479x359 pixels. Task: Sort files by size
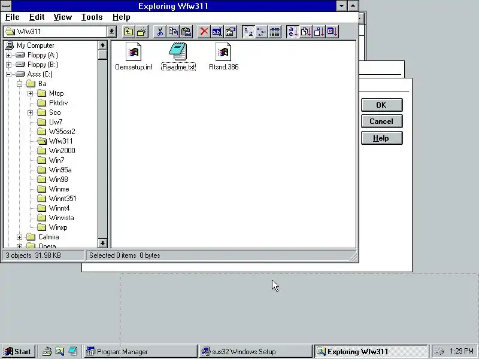tap(319, 32)
